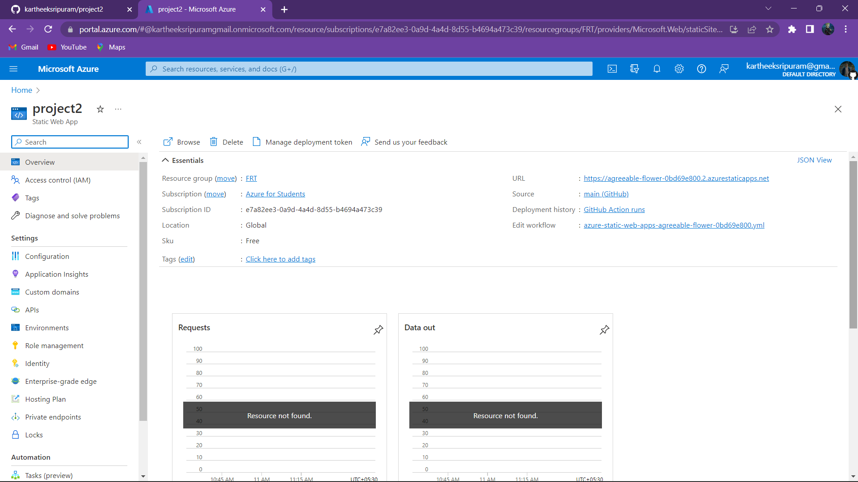
Task: Open the YouTube bookmark in the bookmarks bar
Action: coord(67,47)
